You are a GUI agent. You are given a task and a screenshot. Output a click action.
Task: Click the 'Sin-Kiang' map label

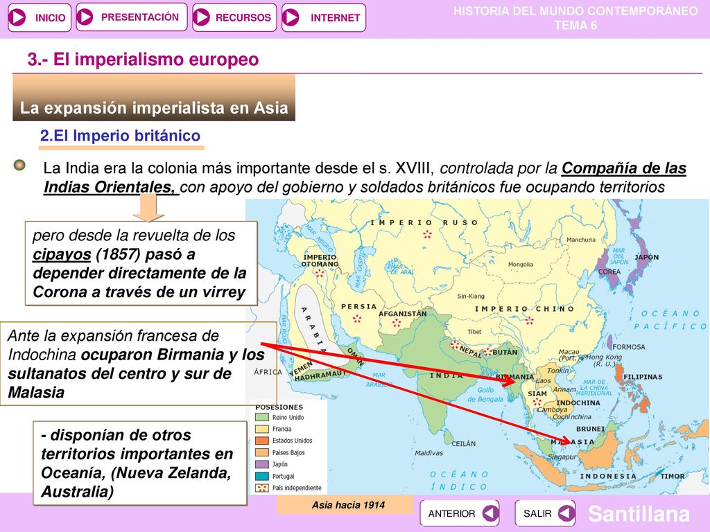pos(471,296)
